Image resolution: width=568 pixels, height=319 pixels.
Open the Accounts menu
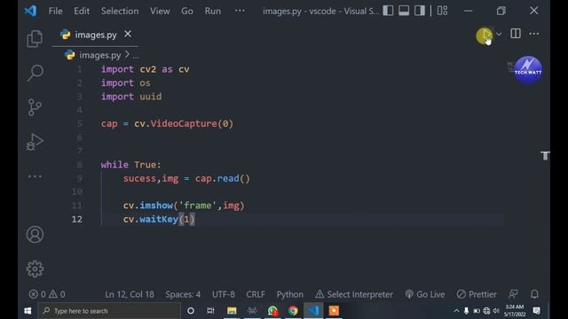[x=35, y=234]
